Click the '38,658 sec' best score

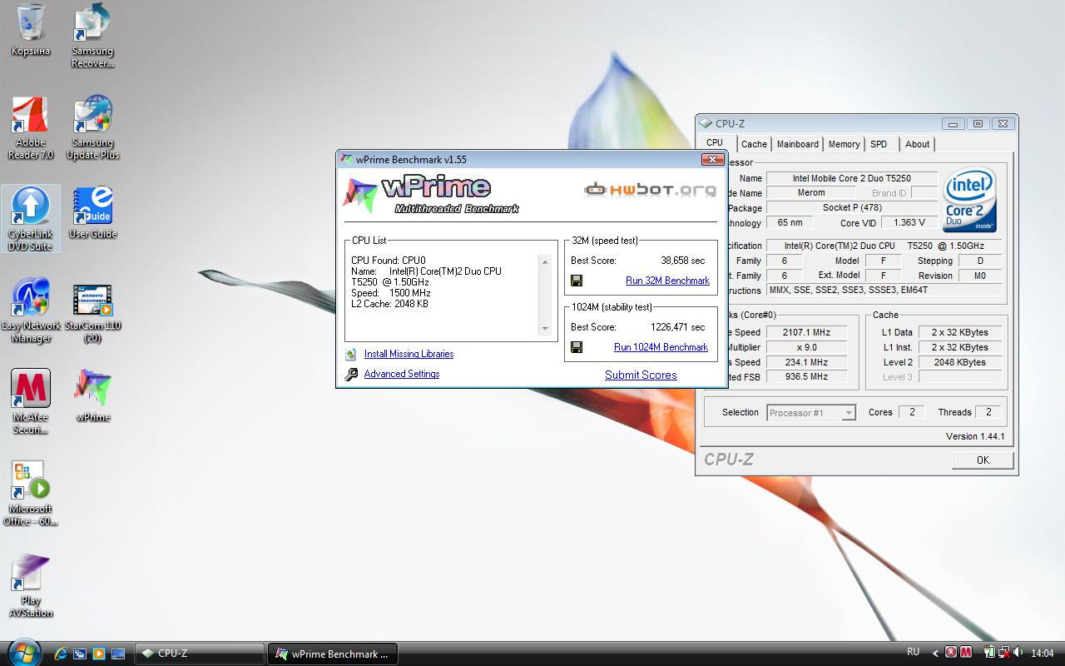point(682,261)
